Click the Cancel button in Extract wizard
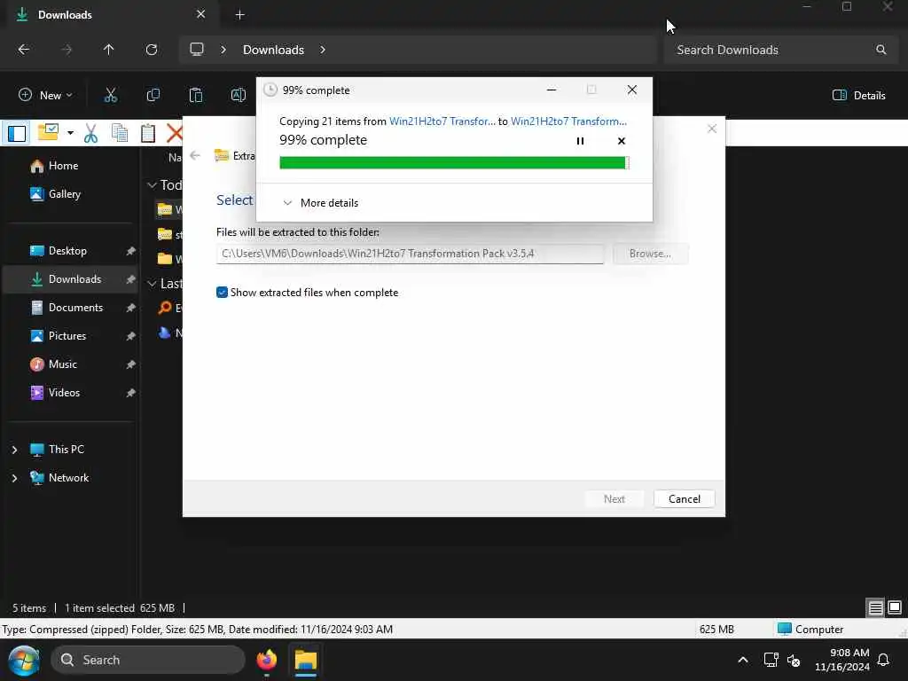The height and width of the screenshot is (681, 908). click(684, 499)
